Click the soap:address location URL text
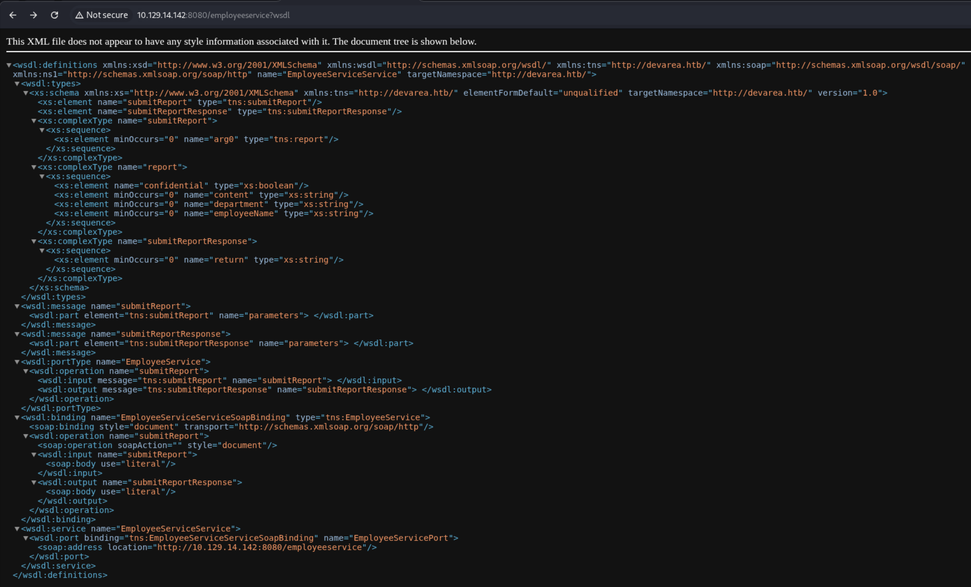Screen dimensions: 971x587 (260, 548)
